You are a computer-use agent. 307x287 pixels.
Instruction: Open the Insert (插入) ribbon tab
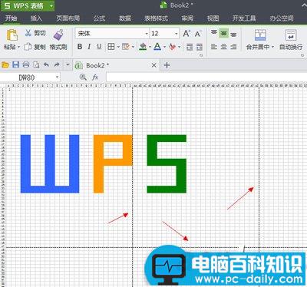(x=36, y=18)
